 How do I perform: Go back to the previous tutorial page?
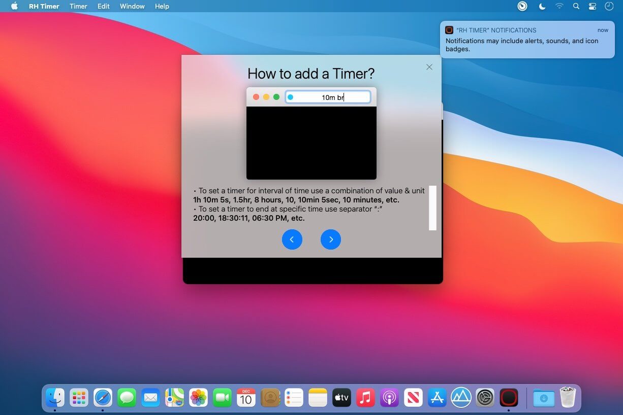[292, 239]
